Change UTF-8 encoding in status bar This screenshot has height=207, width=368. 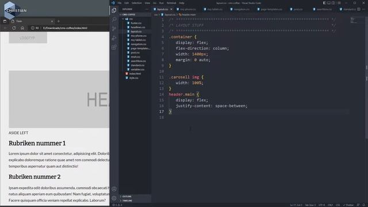(321, 205)
